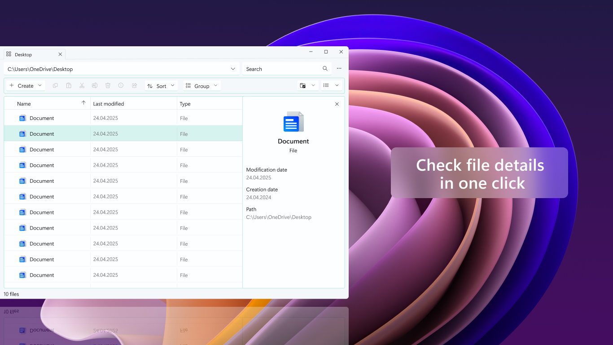Expand the Group dropdown chevron
This screenshot has width=613, height=345.
(x=215, y=85)
